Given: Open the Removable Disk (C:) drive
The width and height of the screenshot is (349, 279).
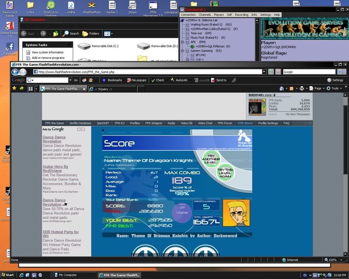Looking at the screenshot, I should [84, 46].
